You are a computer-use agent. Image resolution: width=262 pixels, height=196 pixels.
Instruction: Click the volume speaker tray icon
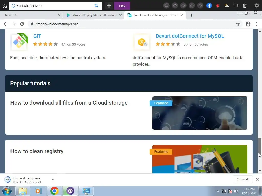[x=236, y=191]
